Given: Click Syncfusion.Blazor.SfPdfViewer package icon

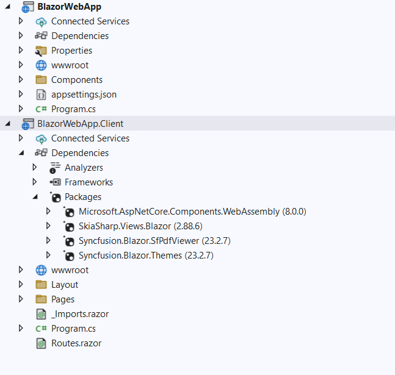Looking at the screenshot, I should [69, 241].
